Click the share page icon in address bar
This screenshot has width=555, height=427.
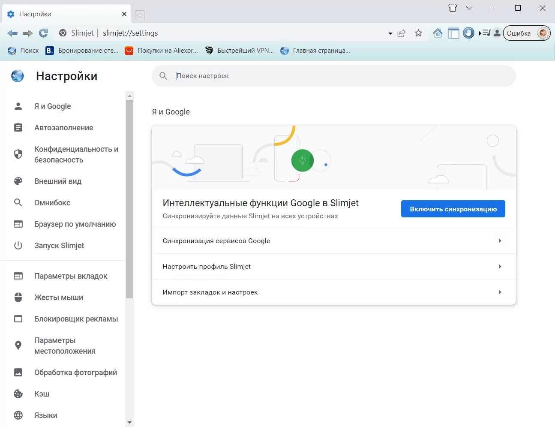click(402, 33)
